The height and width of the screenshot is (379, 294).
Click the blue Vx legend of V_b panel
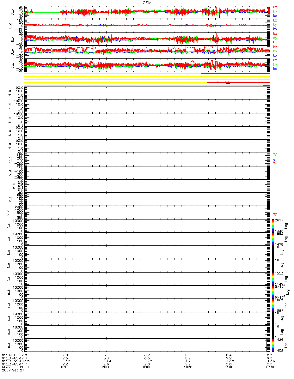275,160
